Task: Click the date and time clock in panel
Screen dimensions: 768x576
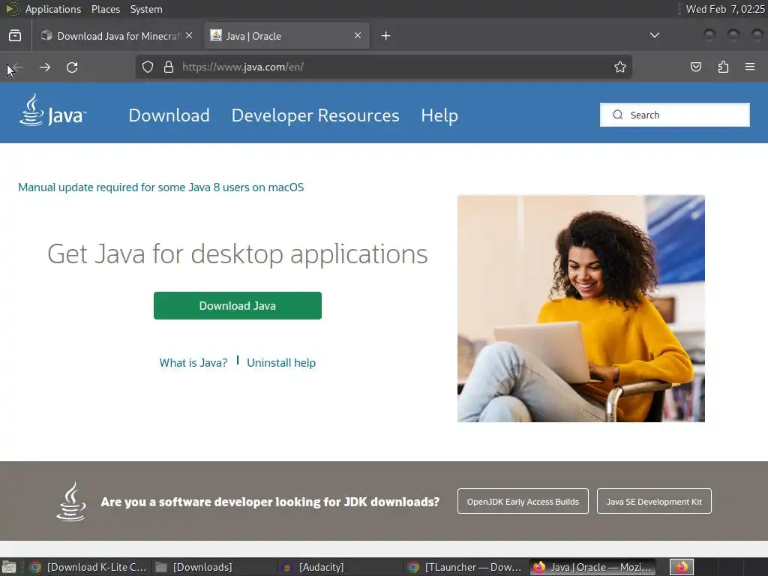Action: click(725, 9)
